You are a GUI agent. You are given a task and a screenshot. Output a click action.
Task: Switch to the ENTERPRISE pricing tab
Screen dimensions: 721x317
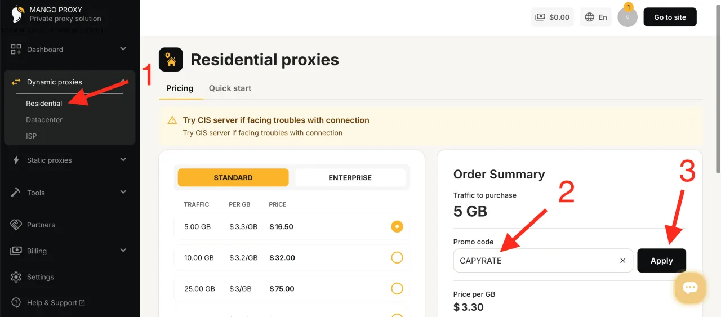coord(350,177)
